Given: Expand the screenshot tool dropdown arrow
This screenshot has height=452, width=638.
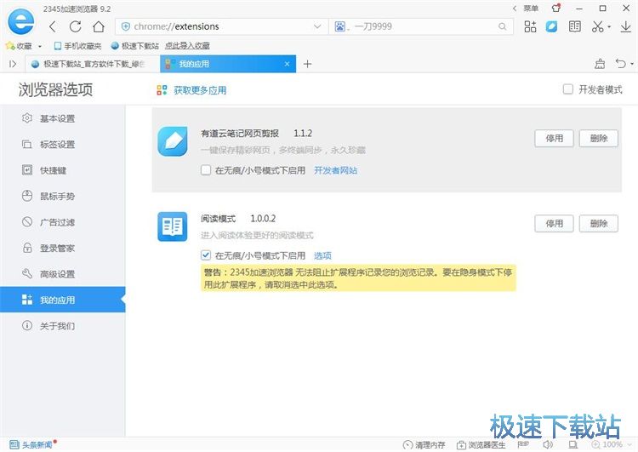Looking at the screenshot, I should 609,27.
